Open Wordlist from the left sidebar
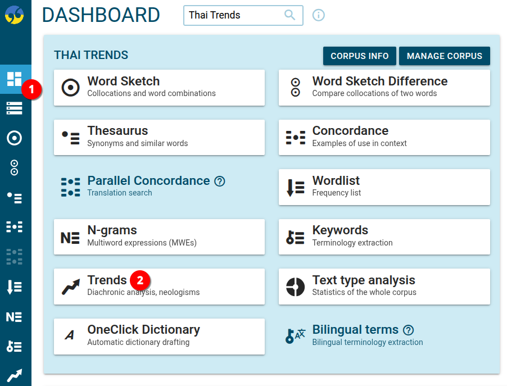 (x=14, y=287)
